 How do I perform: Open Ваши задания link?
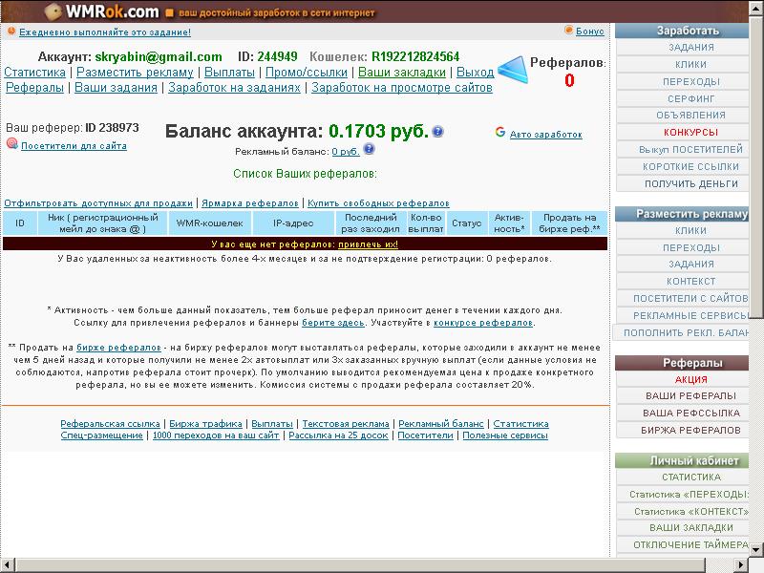point(116,88)
